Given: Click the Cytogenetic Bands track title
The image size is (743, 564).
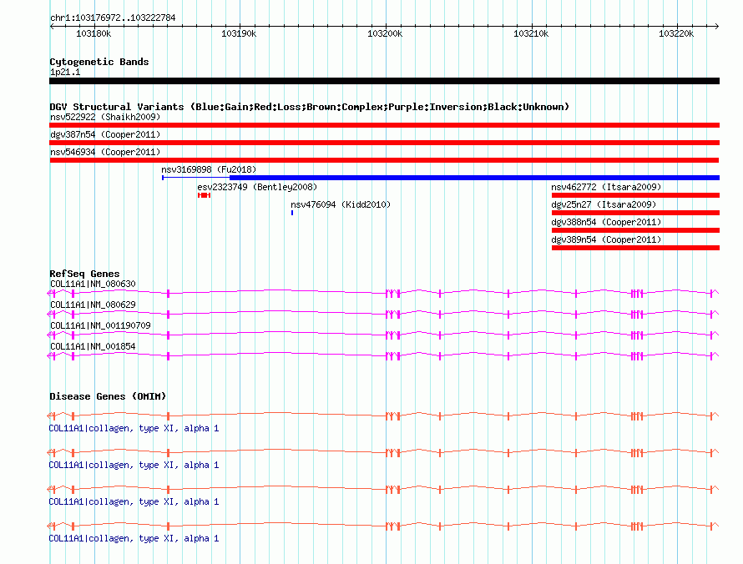Looking at the screenshot, I should (x=99, y=62).
